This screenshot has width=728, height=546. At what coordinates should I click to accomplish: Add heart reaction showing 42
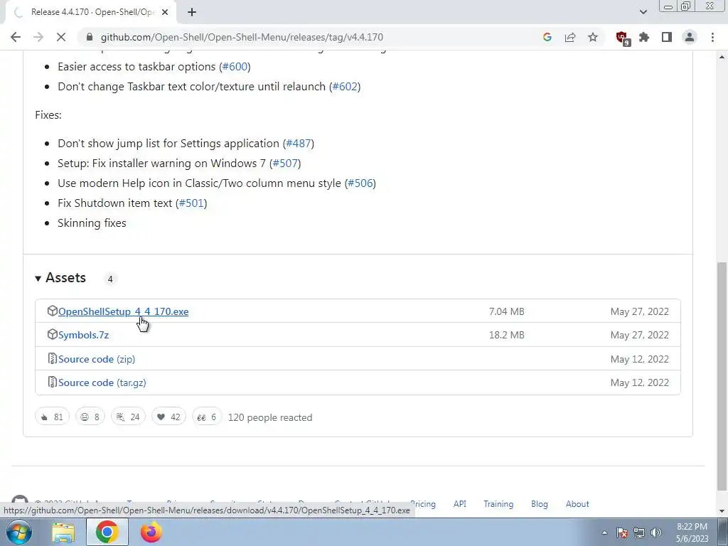(168, 417)
